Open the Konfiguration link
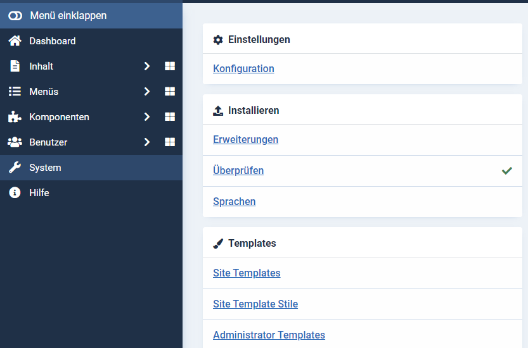 (243, 69)
